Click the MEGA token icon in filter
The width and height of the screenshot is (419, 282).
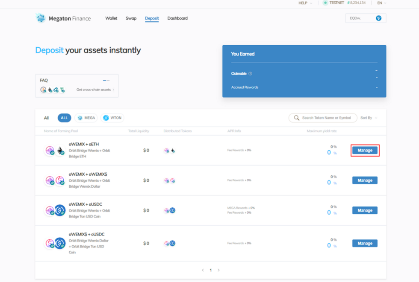point(80,118)
